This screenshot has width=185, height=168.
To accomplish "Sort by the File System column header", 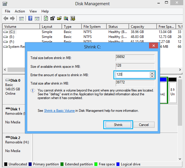I will click(x=94, y=27).
